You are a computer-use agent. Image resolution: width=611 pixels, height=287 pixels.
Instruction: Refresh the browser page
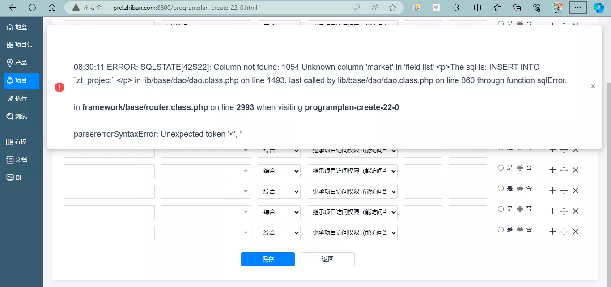32,8
